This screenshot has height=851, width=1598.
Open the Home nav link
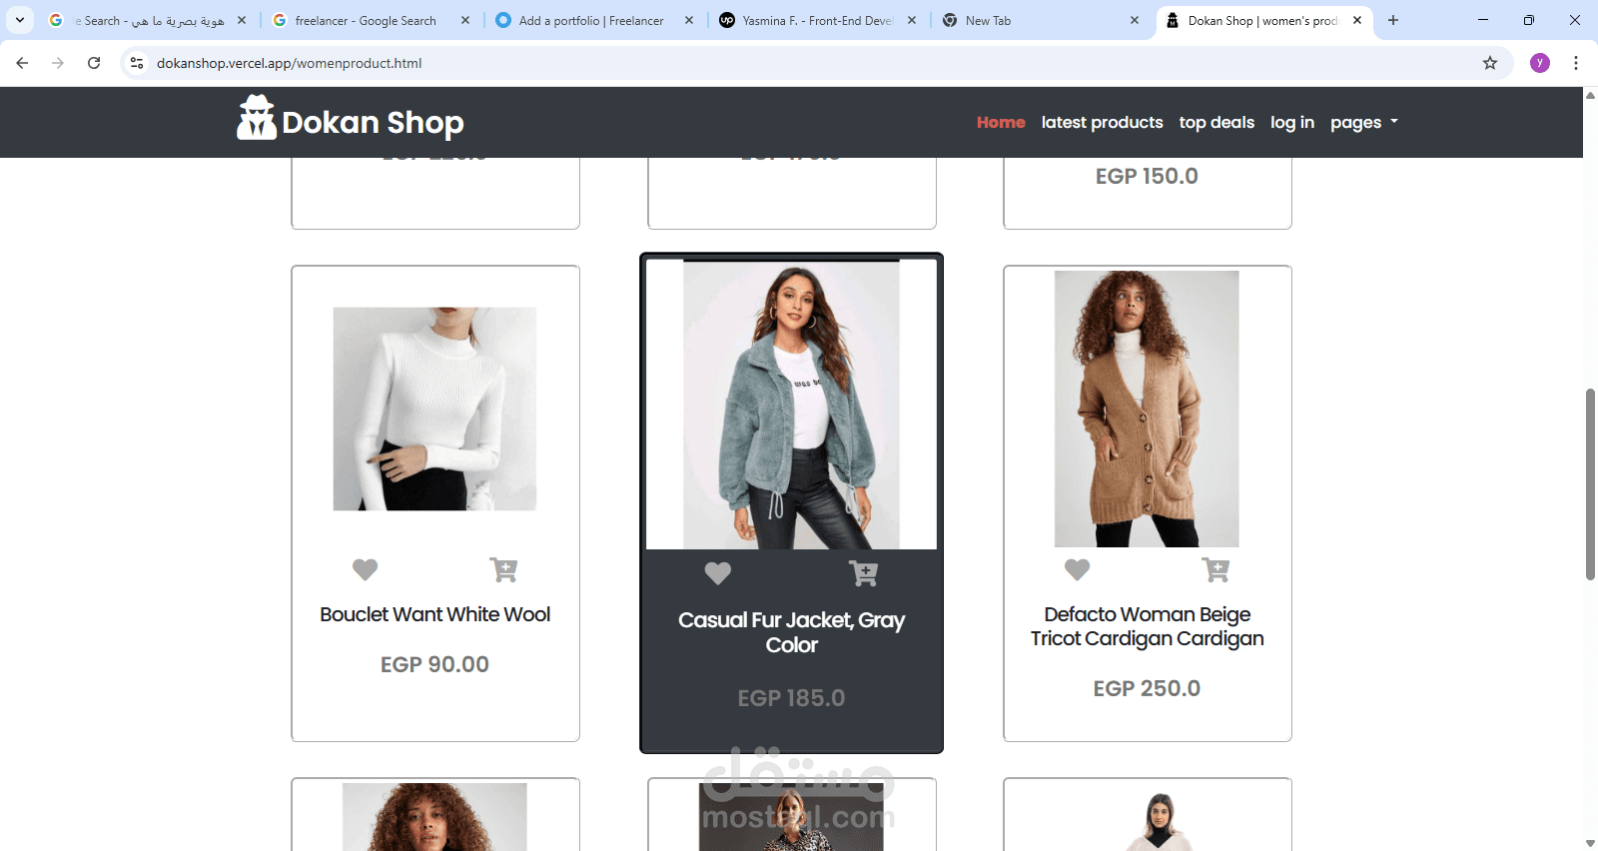[x=1001, y=122]
